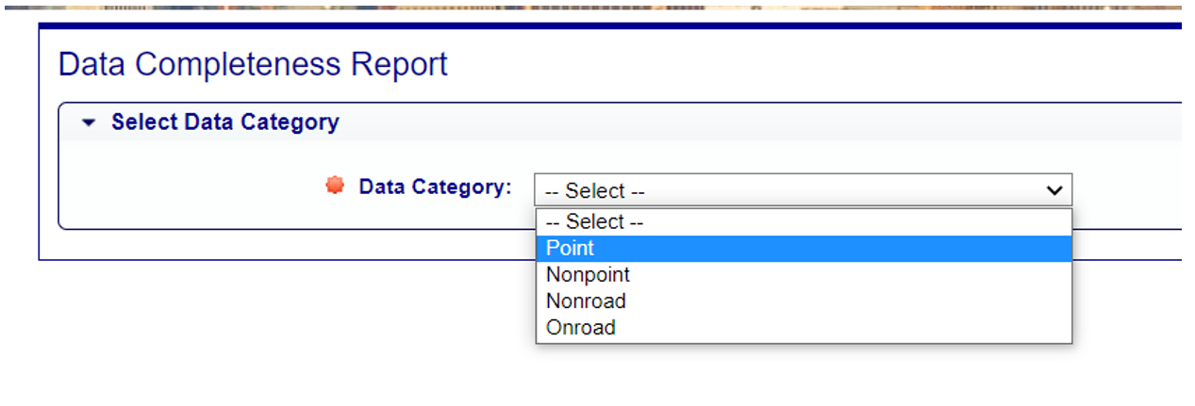1195x406 pixels.
Task: Choose the "-- Select --" entry in the open list
Action: click(804, 222)
